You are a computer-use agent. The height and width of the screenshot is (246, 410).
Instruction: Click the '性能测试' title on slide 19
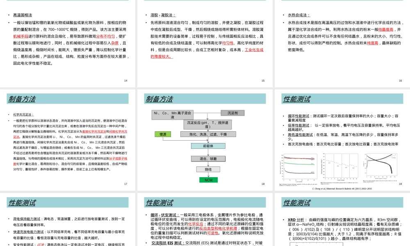(x=297, y=99)
